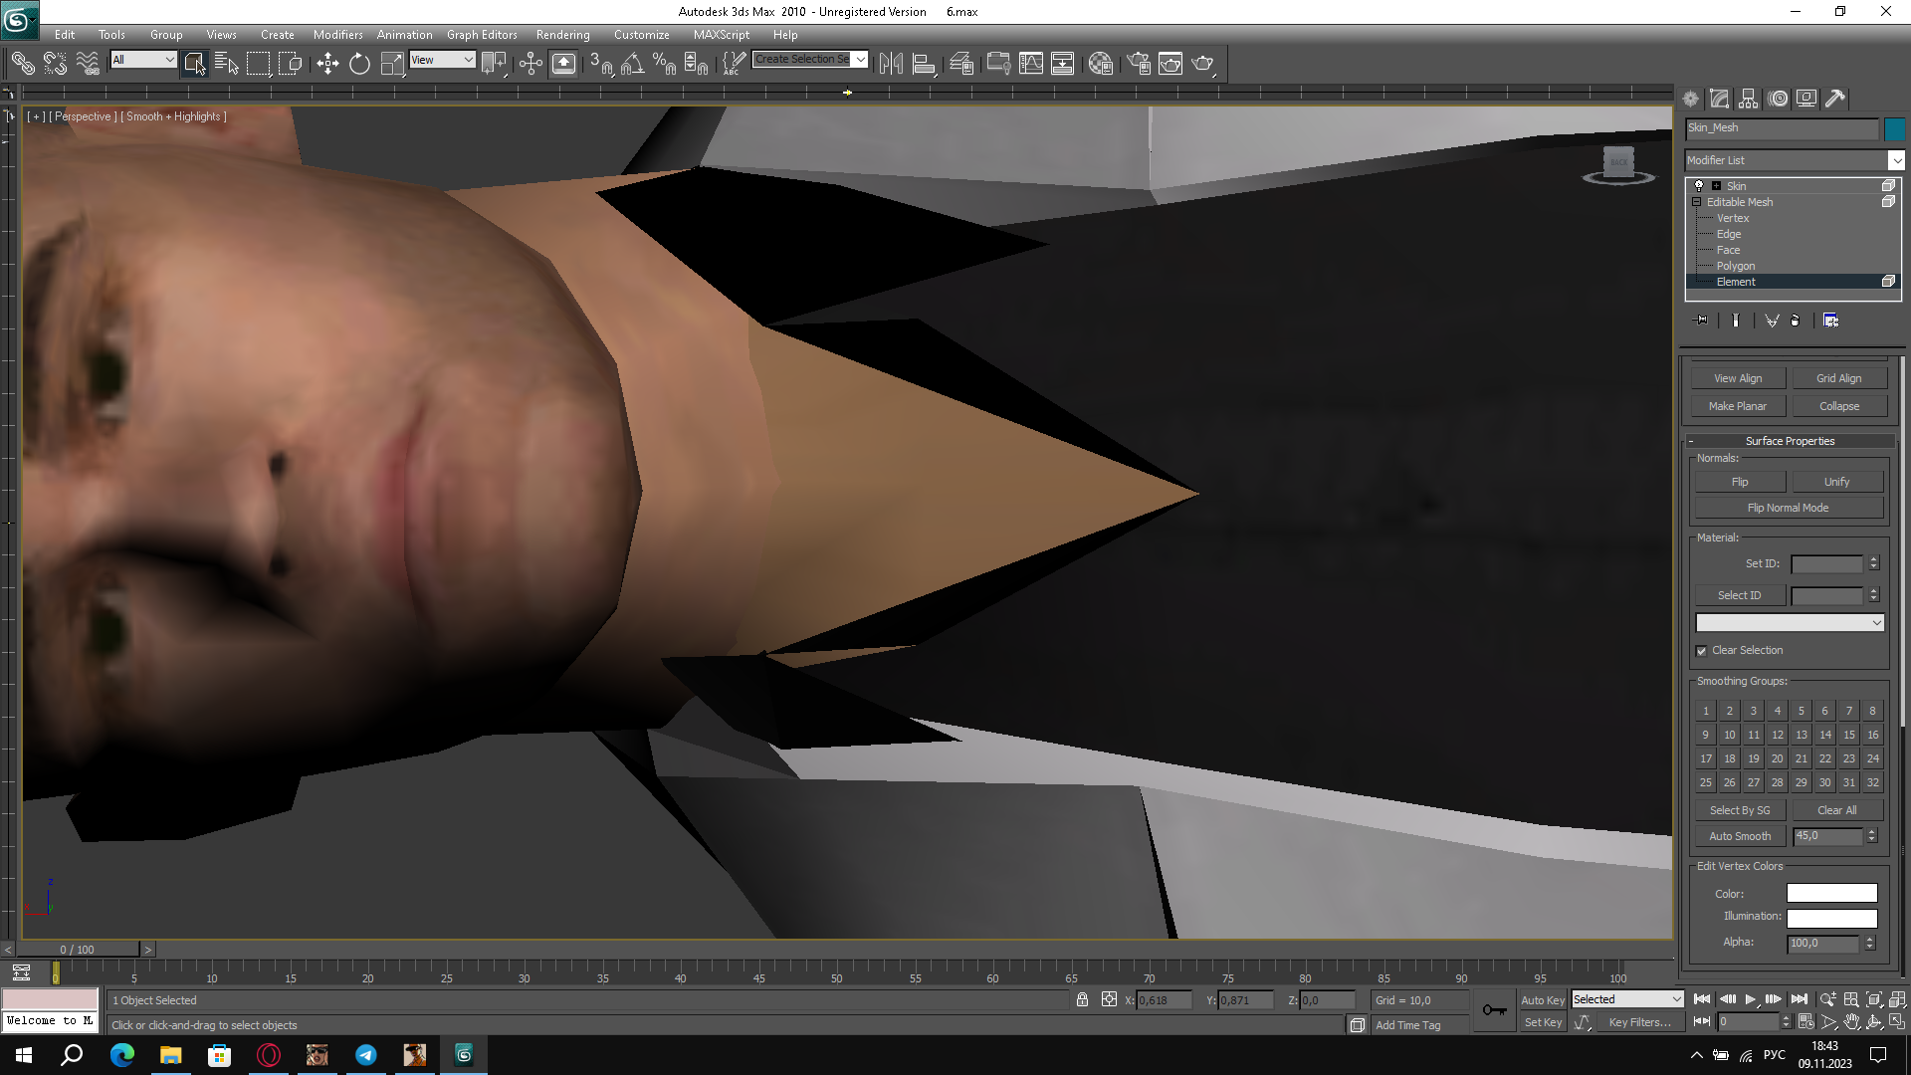Open the Modifier List dropdown
Screen dimensions: 1911x1075
1896,160
